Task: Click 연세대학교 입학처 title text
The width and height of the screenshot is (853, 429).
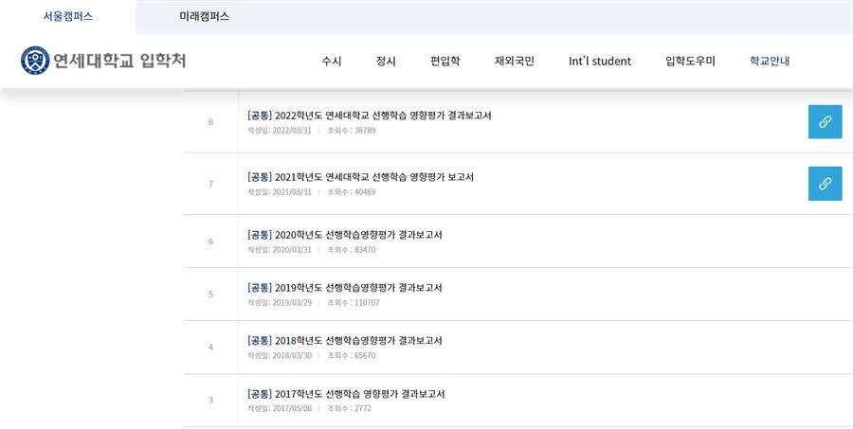Action: point(119,61)
